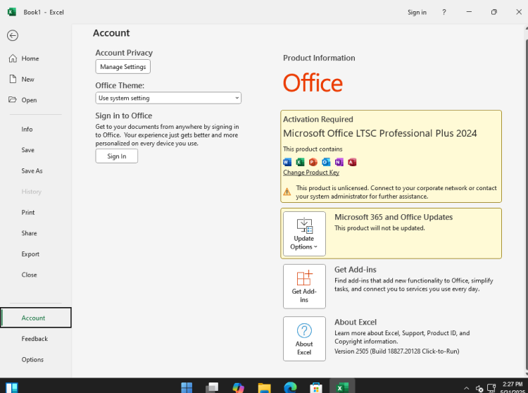528x393 pixels.
Task: Open File Explorer from the taskbar
Action: 264,387
